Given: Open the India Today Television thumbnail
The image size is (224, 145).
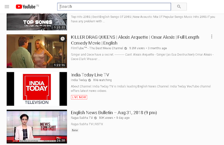Looking at the screenshot, I should 37,89.
